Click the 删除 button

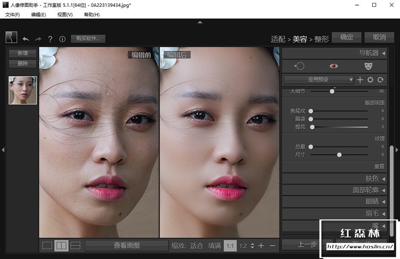(x=23, y=64)
